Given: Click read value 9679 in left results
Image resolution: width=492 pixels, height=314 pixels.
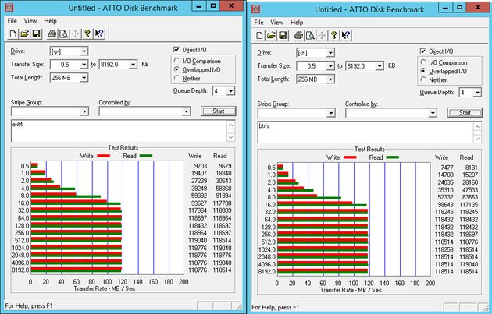Looking at the screenshot, I should (x=225, y=166).
